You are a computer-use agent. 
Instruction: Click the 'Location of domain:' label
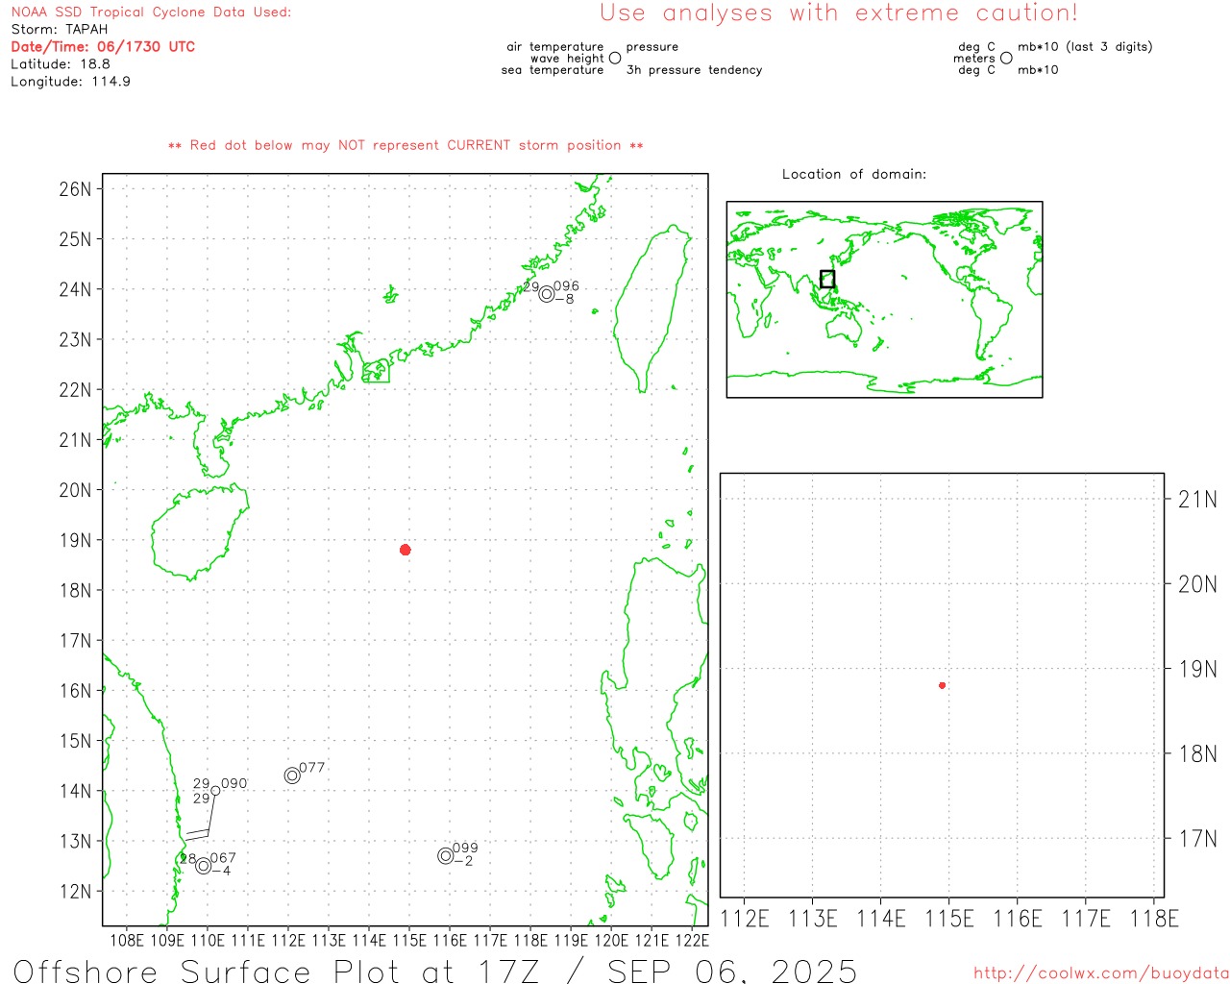(854, 174)
